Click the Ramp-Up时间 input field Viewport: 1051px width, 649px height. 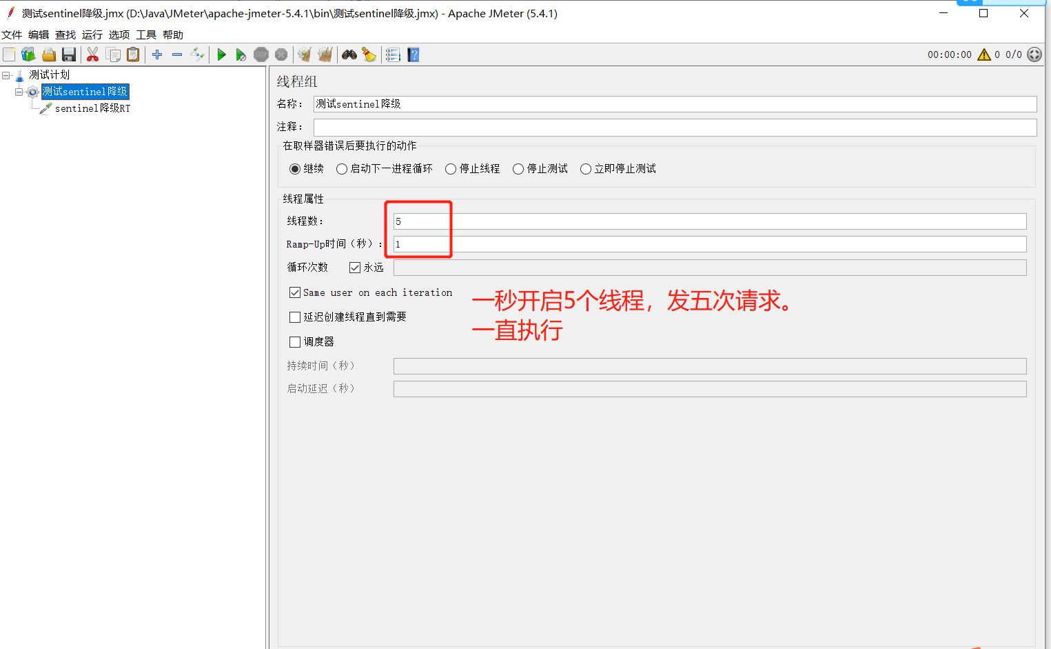tap(710, 244)
